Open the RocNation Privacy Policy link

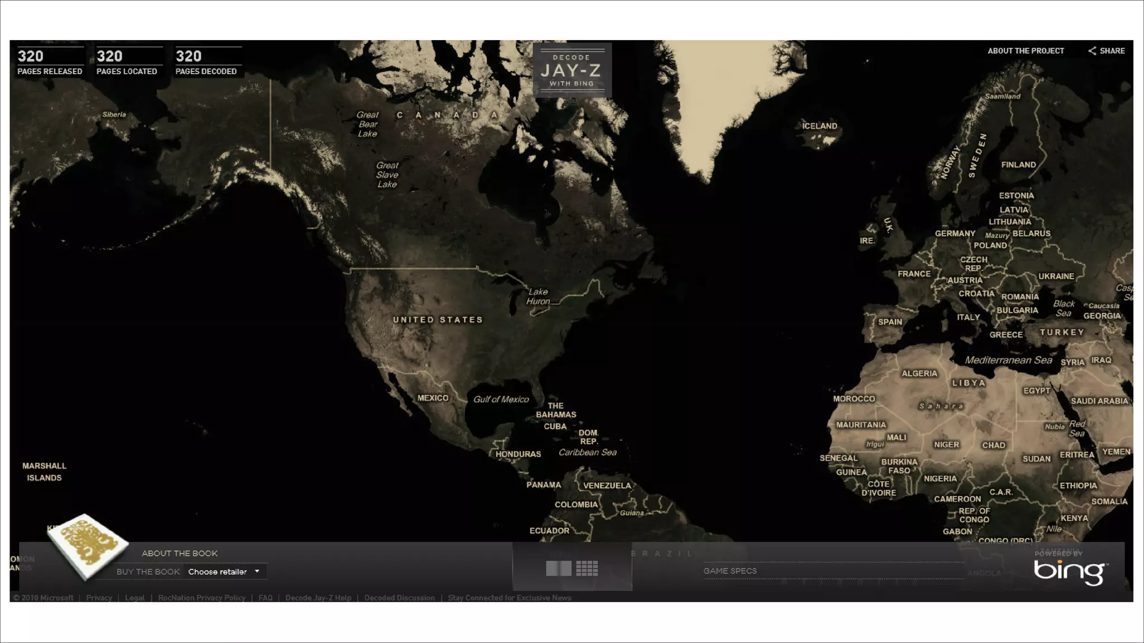point(202,598)
